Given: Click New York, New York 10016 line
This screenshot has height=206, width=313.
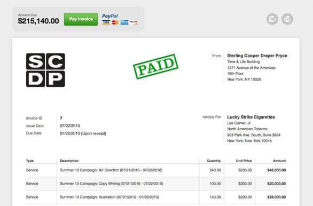Looking at the screenshot, I should point(249,141).
